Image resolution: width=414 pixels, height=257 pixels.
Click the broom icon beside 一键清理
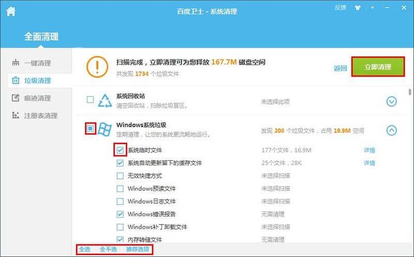point(16,63)
